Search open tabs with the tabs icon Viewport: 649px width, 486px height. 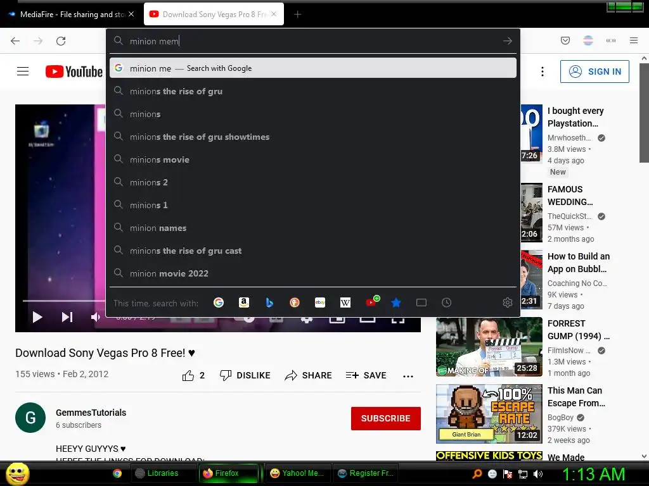point(421,302)
